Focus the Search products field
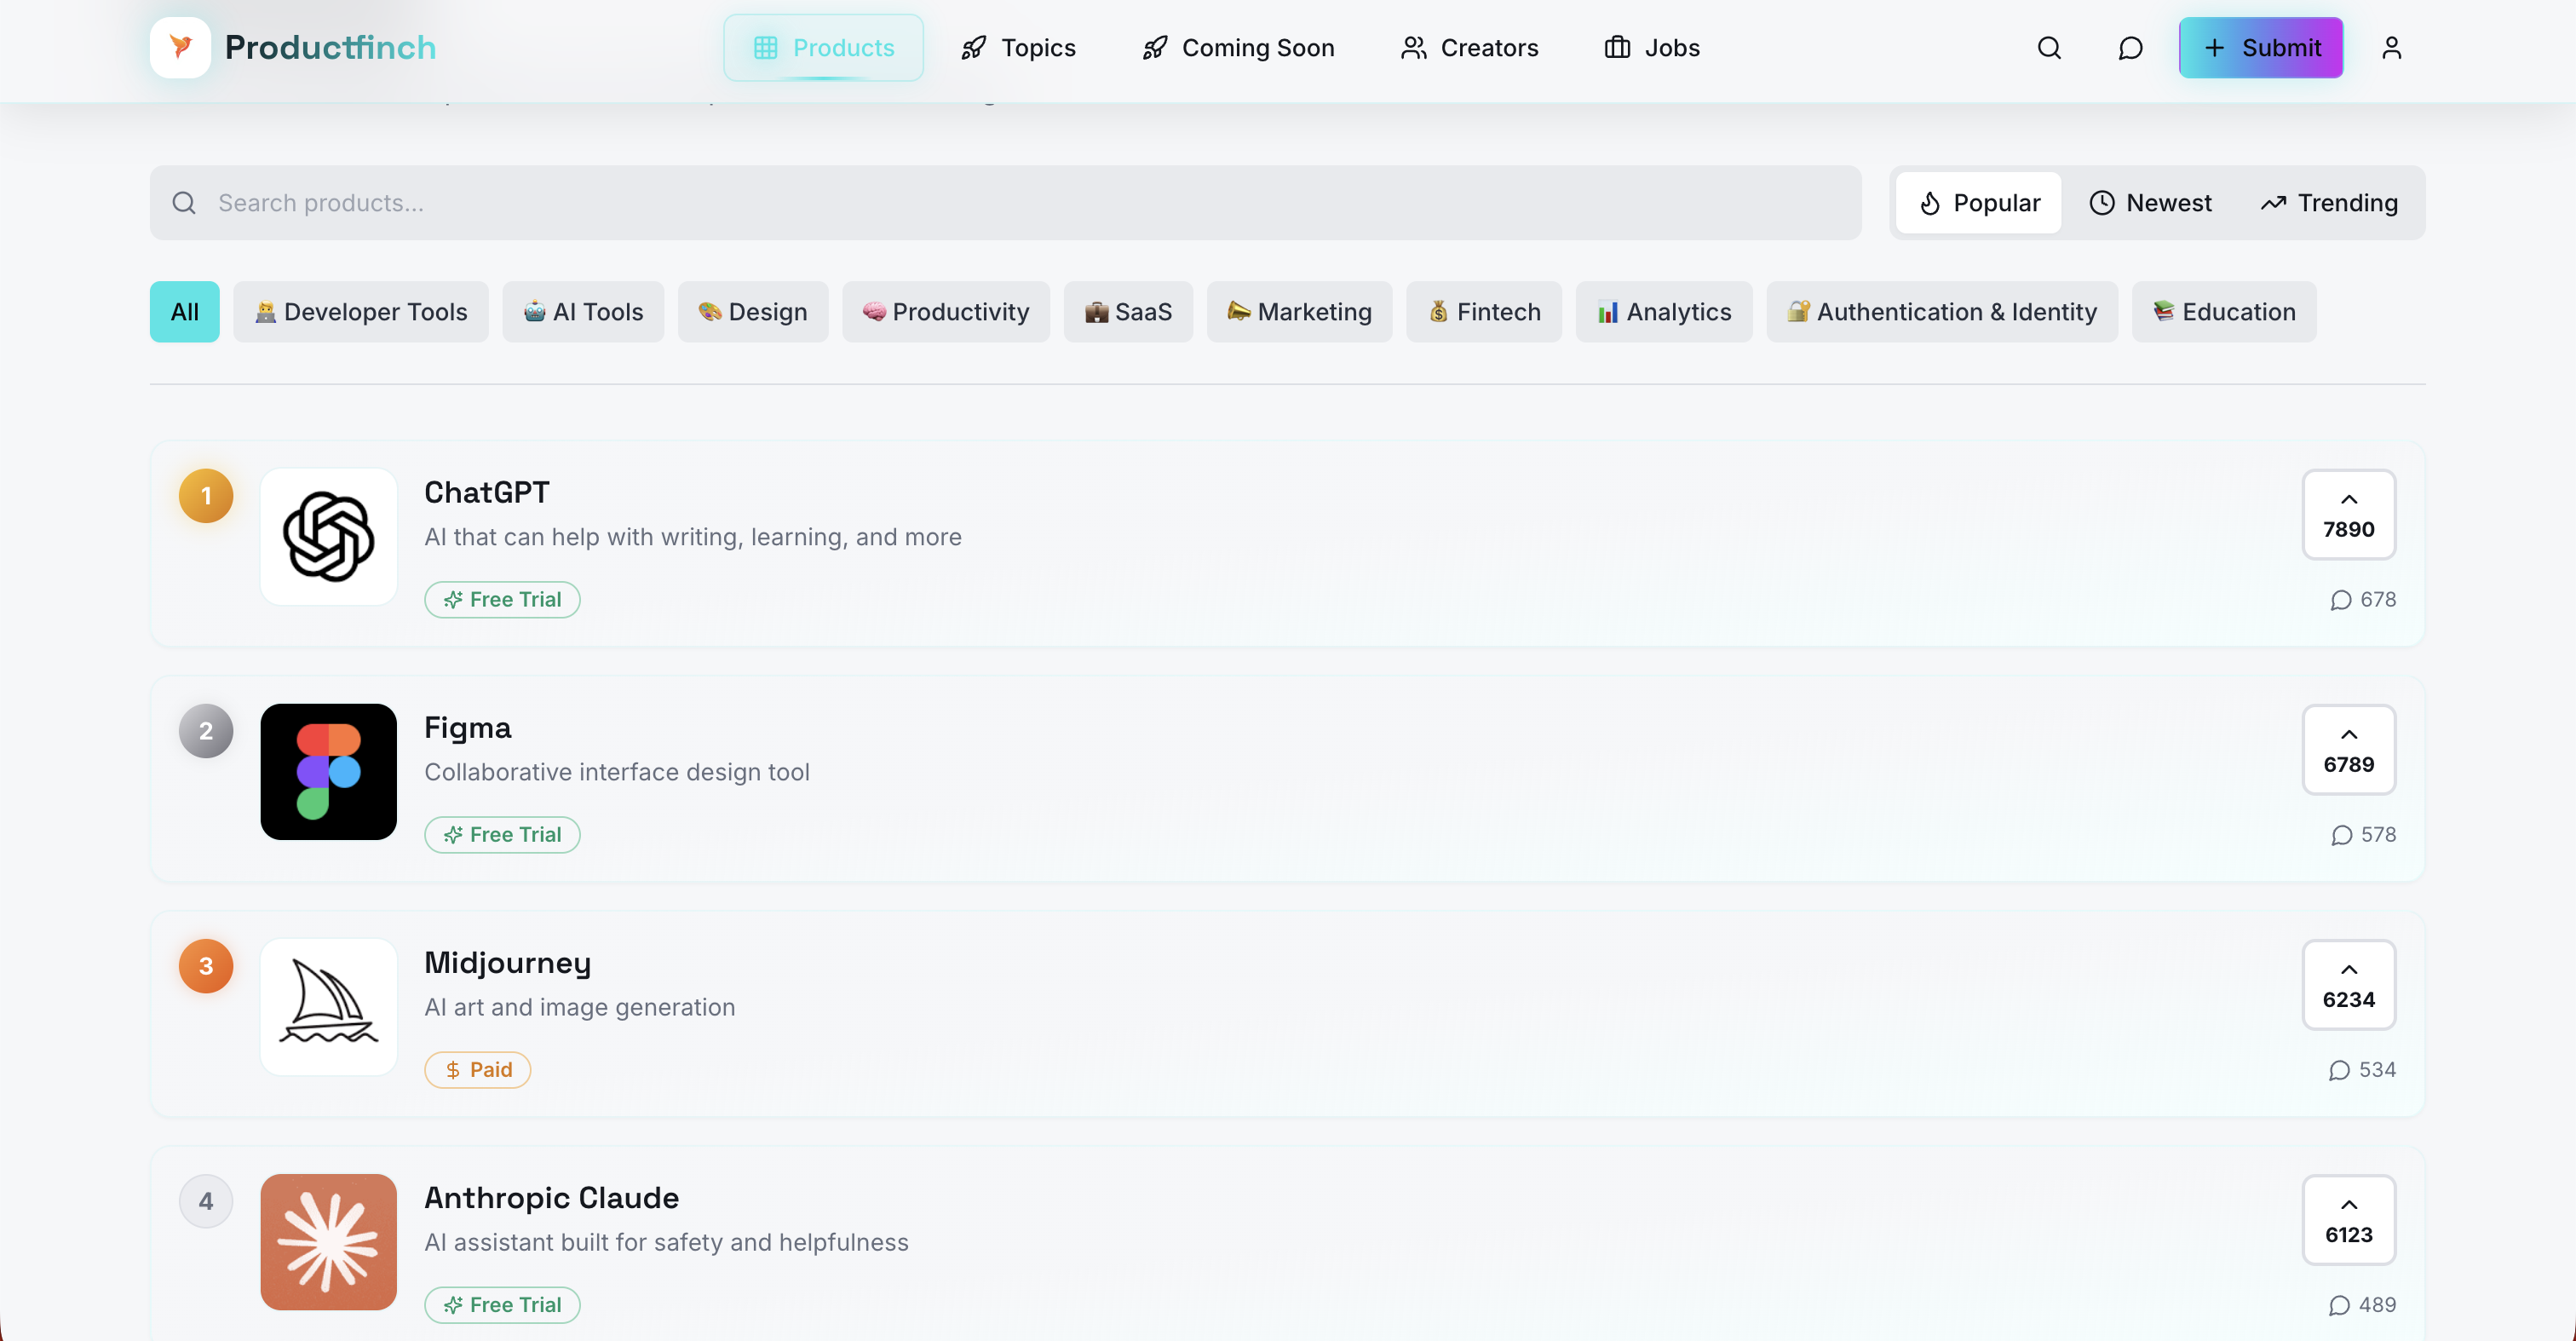 coord(1005,203)
